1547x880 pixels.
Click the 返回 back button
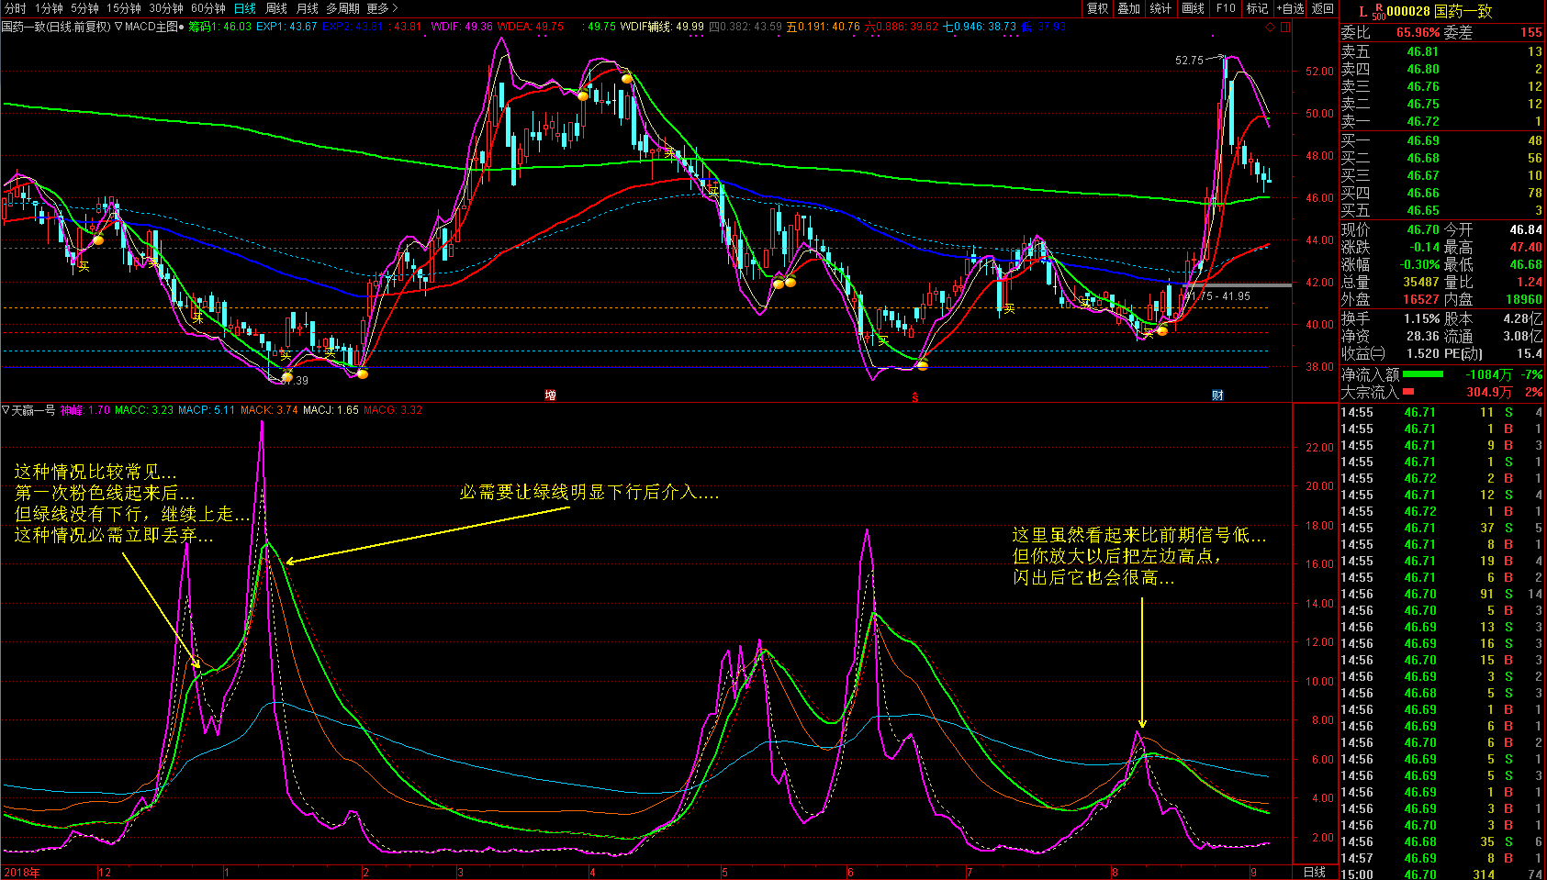tap(1322, 8)
